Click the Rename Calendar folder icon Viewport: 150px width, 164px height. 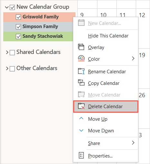[81, 71]
